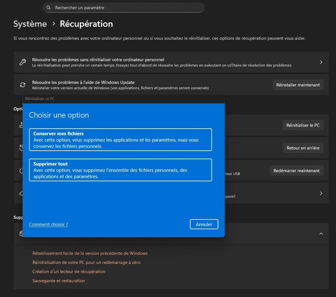Select the 'Conserver mes fichiers' option
Viewport: 336px width, 297px height.
click(x=120, y=140)
